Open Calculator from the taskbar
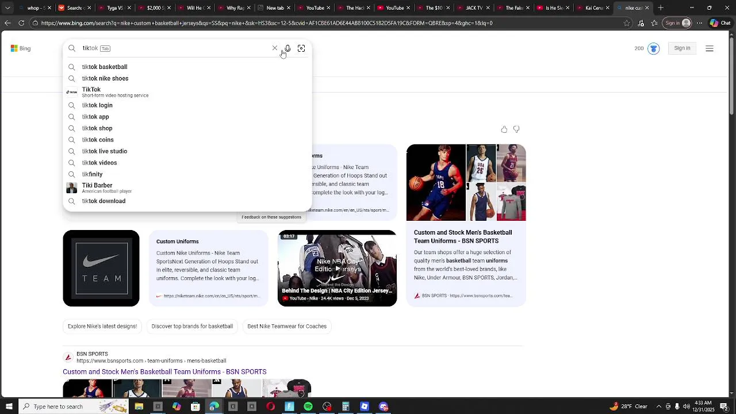 pyautogui.click(x=346, y=407)
